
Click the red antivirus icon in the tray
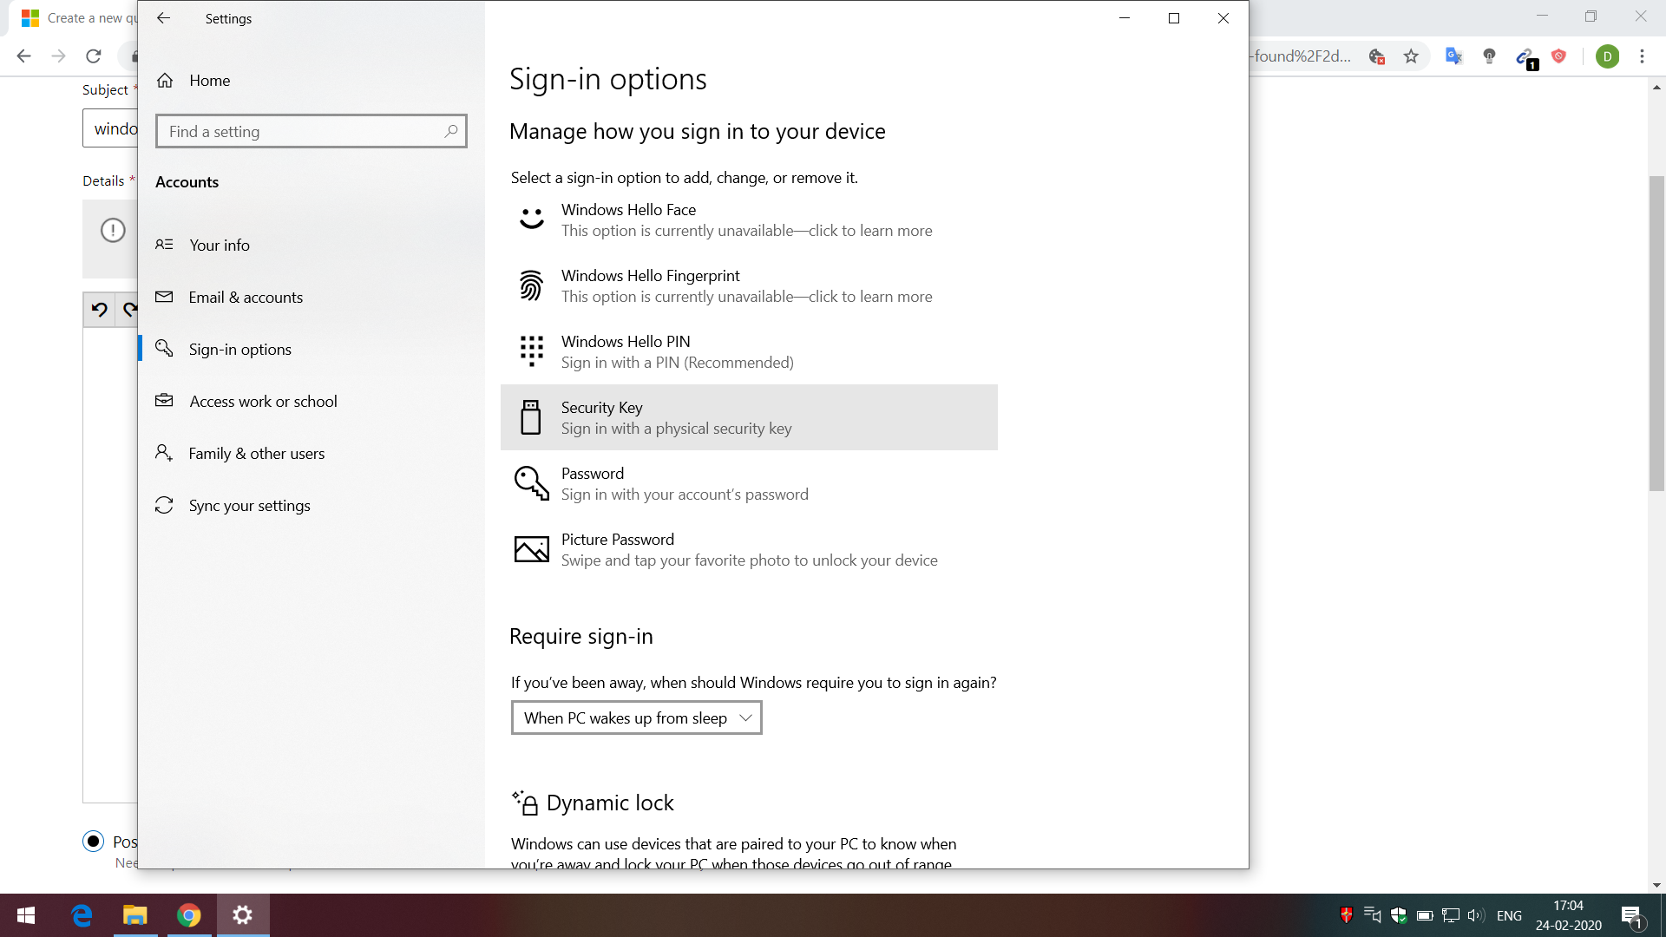click(x=1346, y=915)
